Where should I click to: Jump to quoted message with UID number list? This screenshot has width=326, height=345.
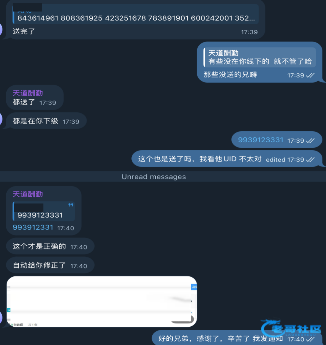tap(136, 14)
